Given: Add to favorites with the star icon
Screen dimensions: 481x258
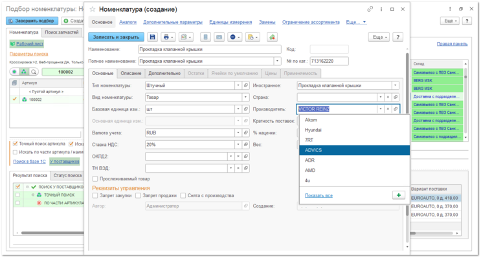Looking at the screenshot, I should point(93,10).
